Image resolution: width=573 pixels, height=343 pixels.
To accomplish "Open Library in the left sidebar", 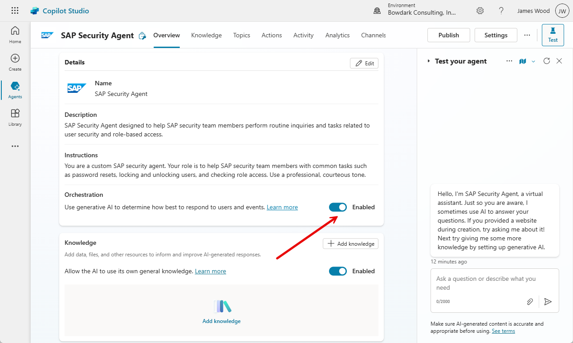I will click(x=15, y=117).
